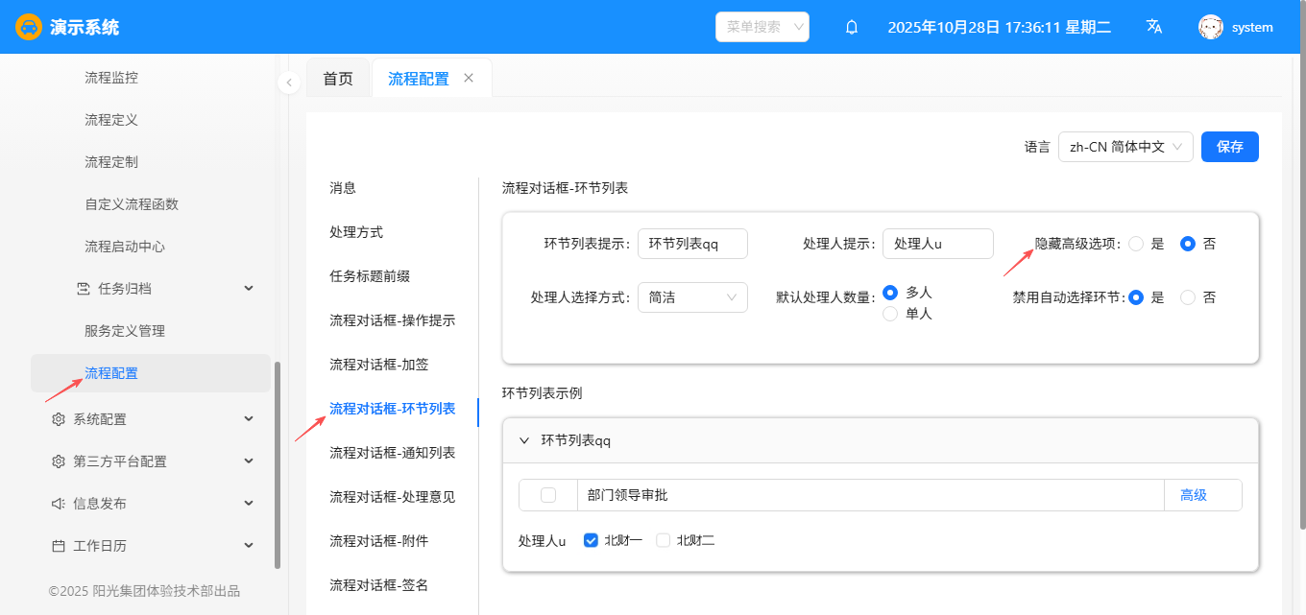Viewport: 1306px width, 615px height.
Task: Open the language translation icon
Action: click(1154, 27)
